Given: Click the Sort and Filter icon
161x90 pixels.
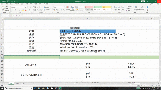Looking at the screenshot, I should tap(136, 8).
